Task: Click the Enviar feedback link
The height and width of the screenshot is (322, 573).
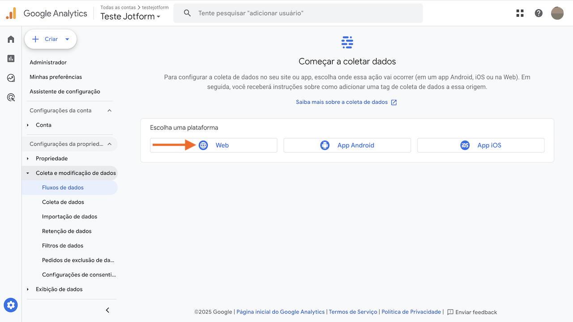Action: 476,312
